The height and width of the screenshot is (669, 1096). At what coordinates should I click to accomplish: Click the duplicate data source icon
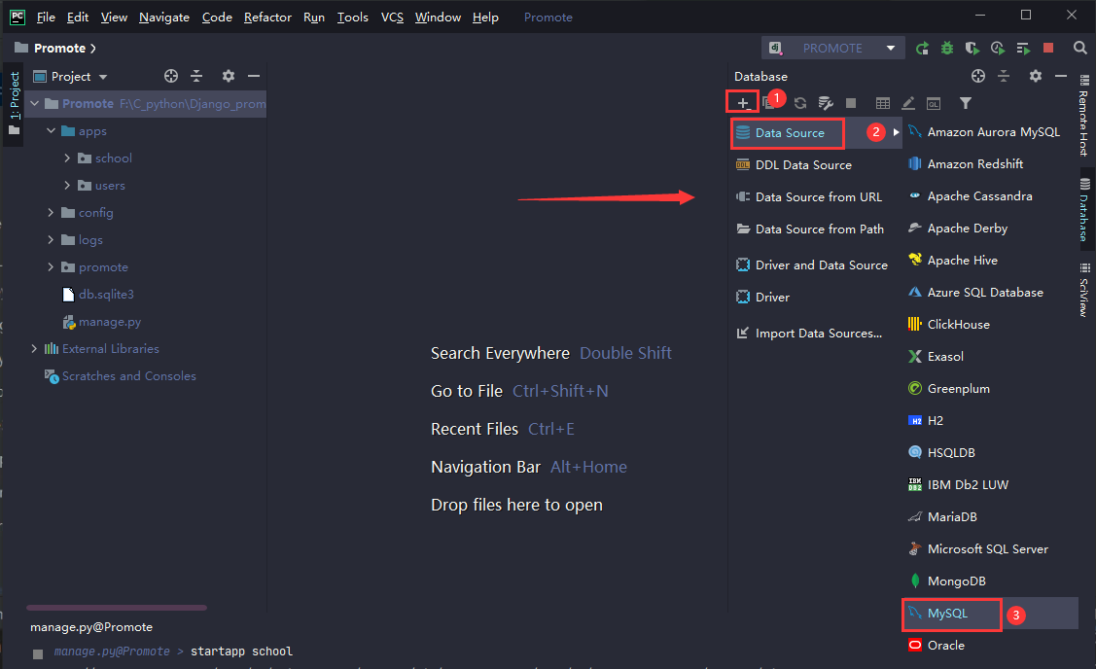pos(768,103)
